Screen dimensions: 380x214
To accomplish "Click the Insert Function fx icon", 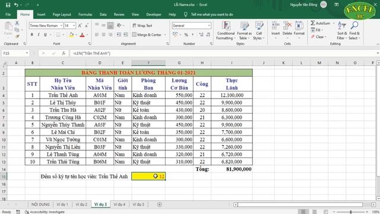I will 64,53.
